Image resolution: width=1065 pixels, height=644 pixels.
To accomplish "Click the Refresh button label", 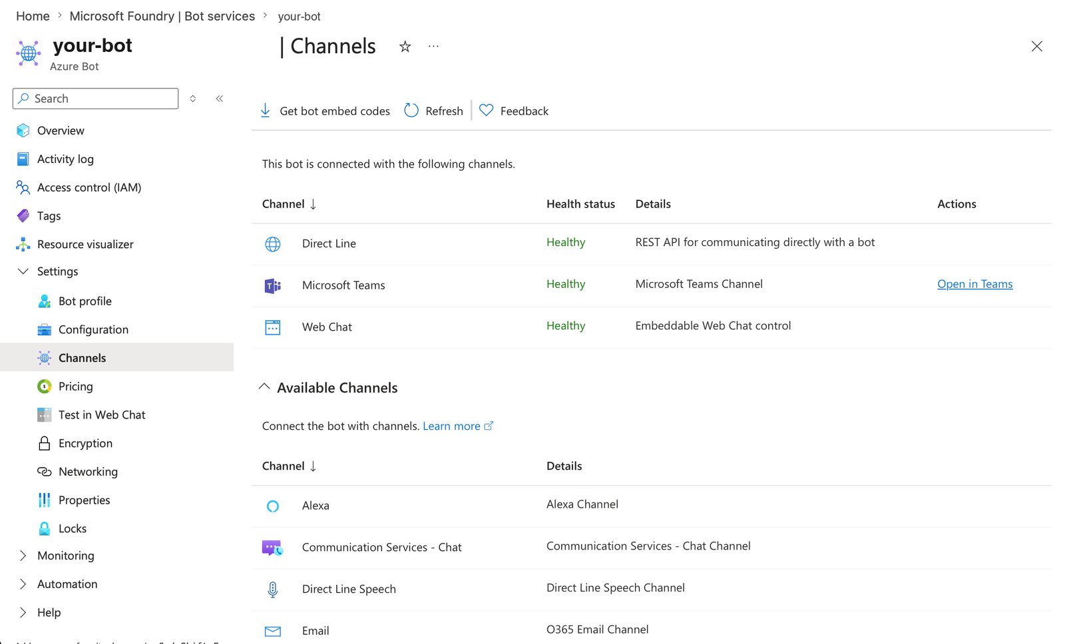I will tap(444, 111).
